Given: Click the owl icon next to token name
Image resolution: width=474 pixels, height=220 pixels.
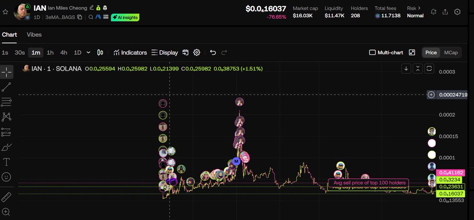Looking at the screenshot, I should click(x=105, y=8).
